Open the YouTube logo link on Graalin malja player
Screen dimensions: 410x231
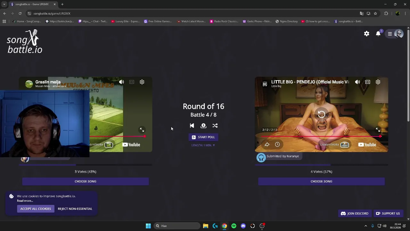coord(132,145)
